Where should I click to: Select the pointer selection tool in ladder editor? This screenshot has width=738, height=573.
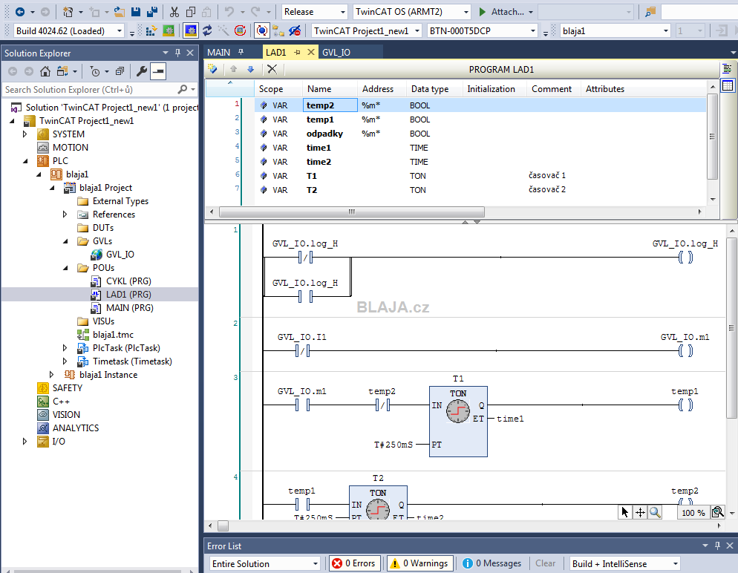coord(625,512)
